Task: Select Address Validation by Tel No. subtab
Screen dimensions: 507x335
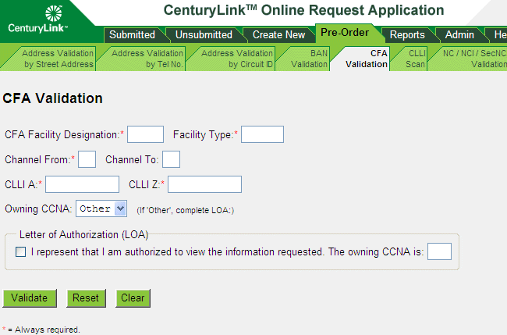Action: [147, 59]
